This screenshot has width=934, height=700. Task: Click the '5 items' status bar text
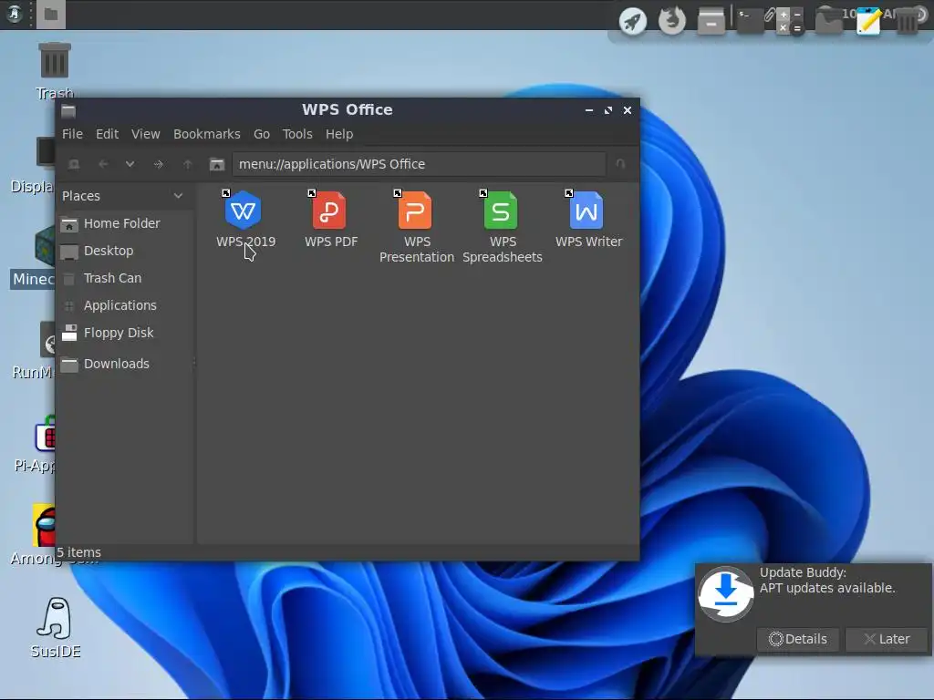78,552
